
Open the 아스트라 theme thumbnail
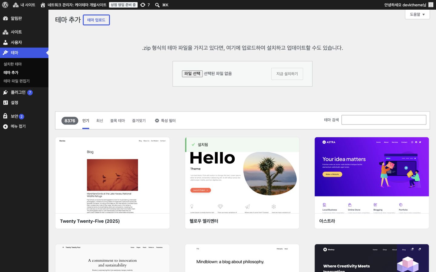pyautogui.click(x=372, y=175)
